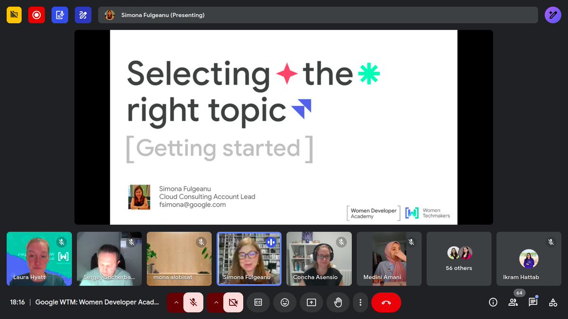The image size is (568, 319).
Task: Expand the 56 others participant tile
Action: pos(459,259)
